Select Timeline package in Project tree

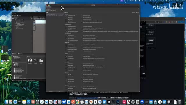coord(17,77)
